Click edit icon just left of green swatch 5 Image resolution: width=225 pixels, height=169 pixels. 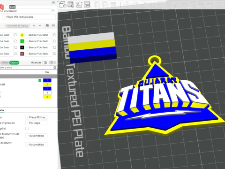[16, 41]
